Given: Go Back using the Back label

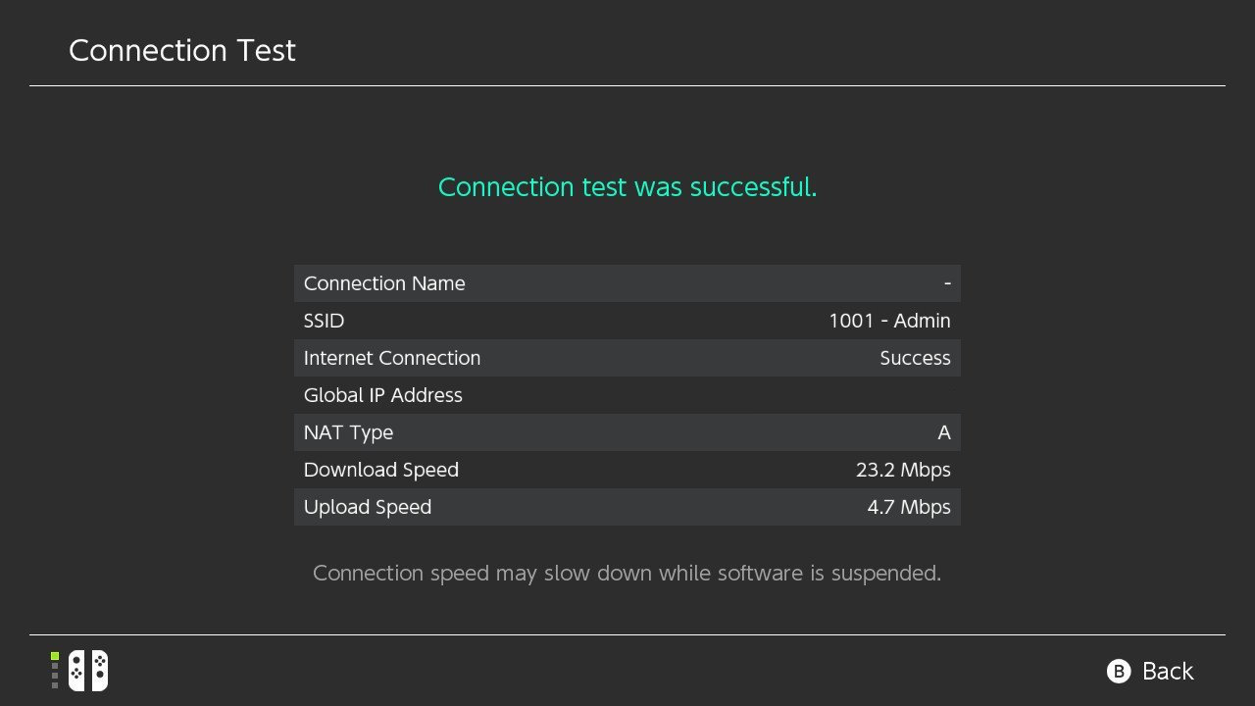Looking at the screenshot, I should click(1168, 671).
